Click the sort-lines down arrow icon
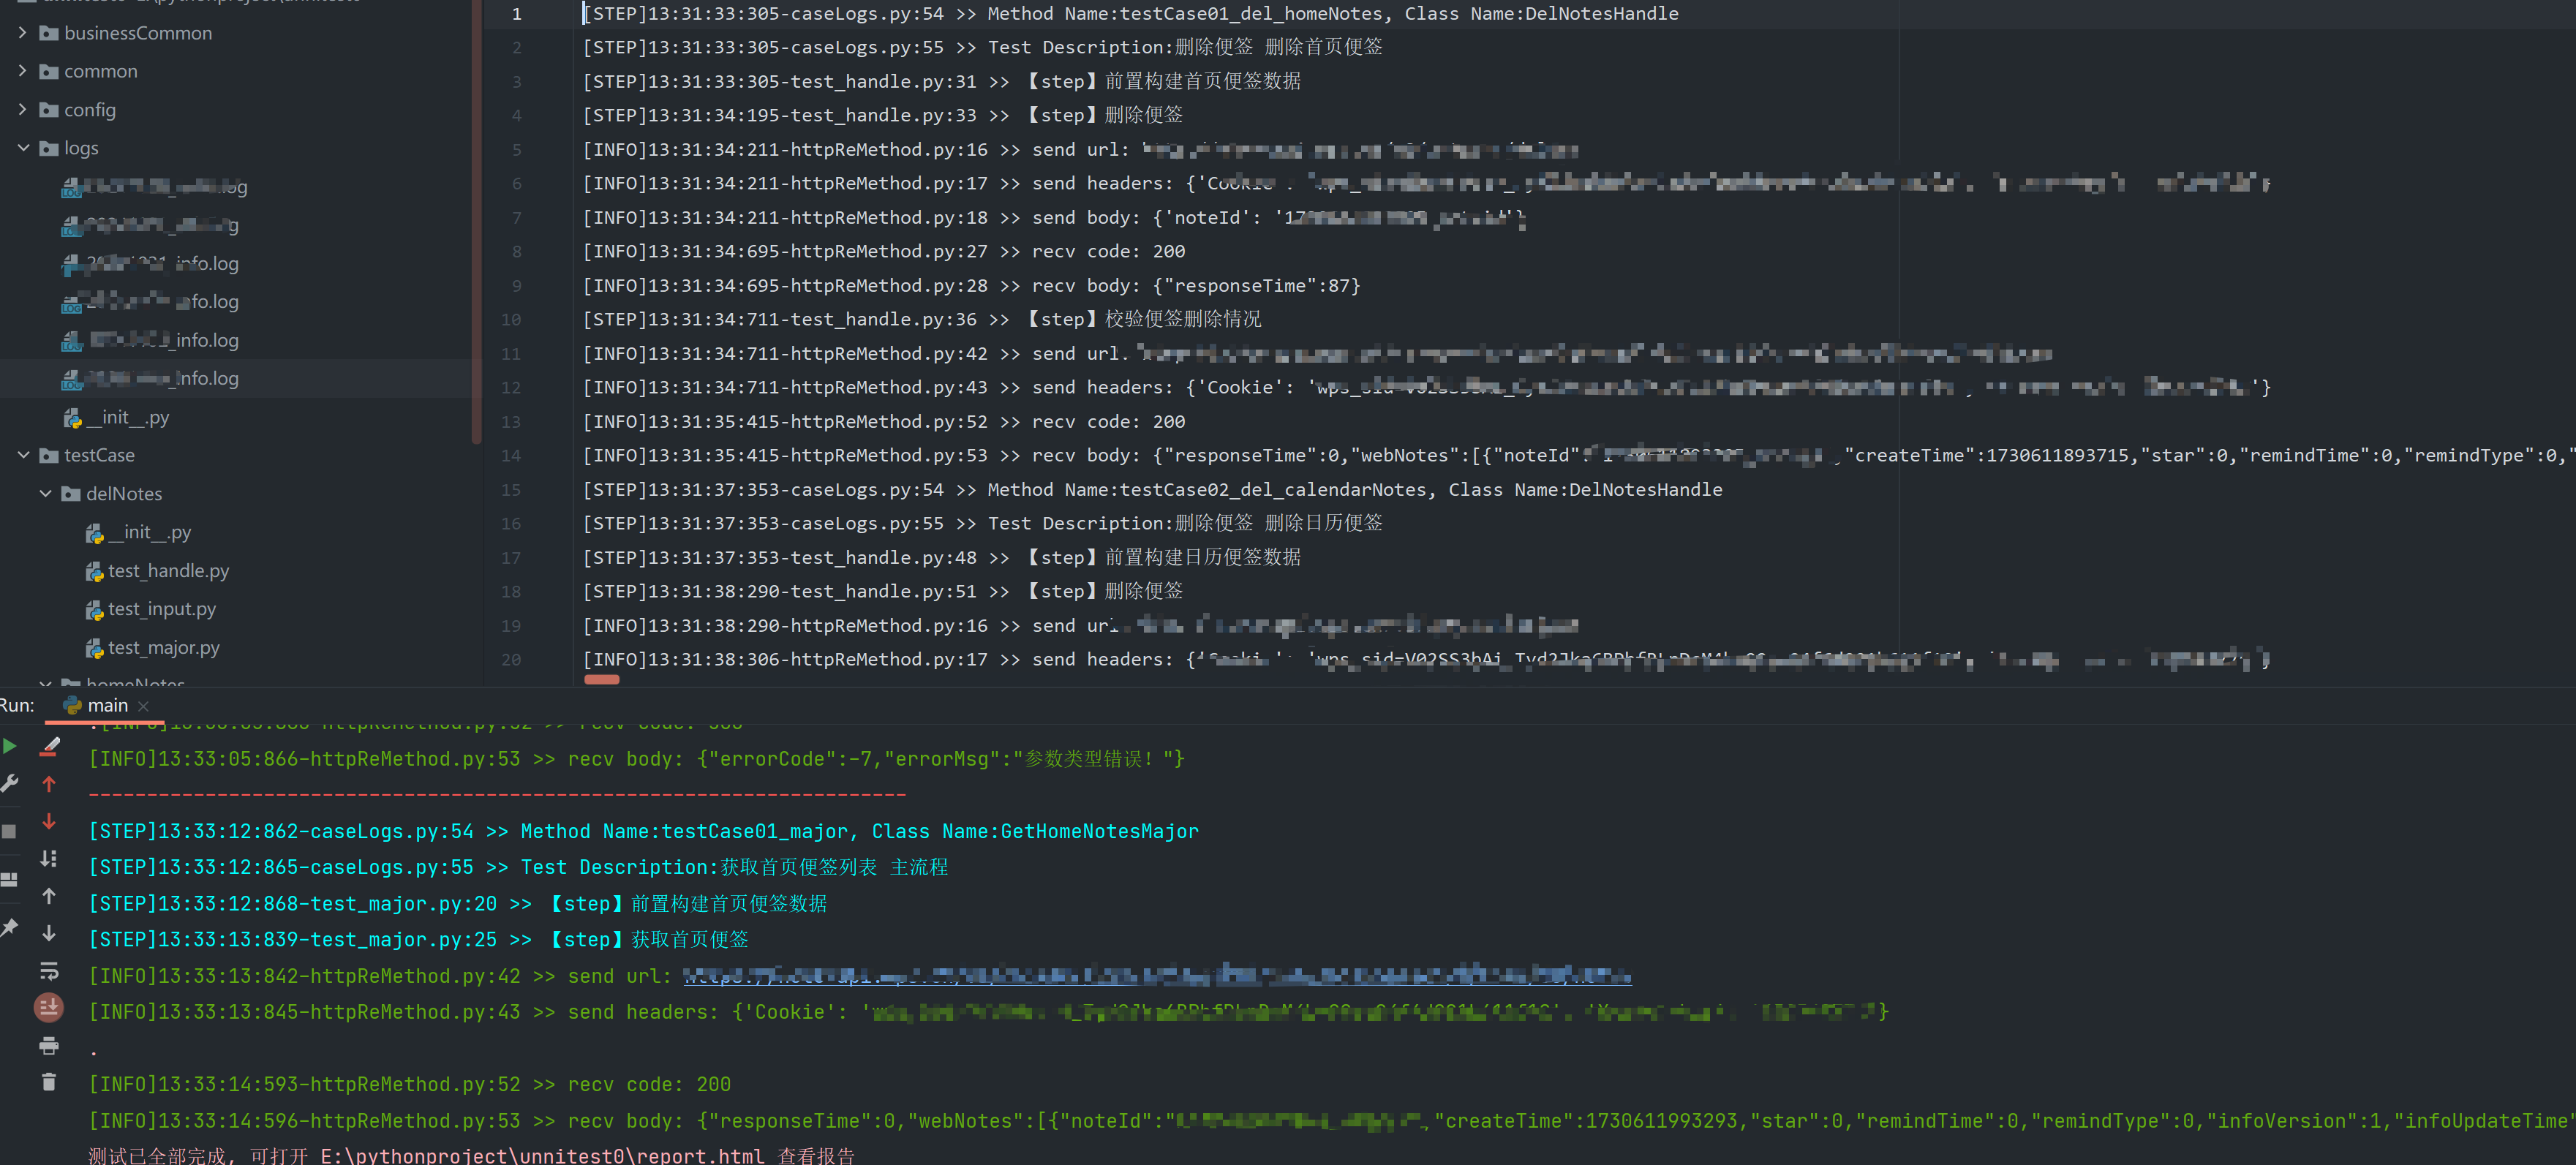The height and width of the screenshot is (1165, 2576). pyautogui.click(x=49, y=858)
